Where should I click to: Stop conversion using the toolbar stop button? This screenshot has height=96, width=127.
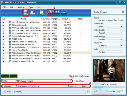(64, 13)
